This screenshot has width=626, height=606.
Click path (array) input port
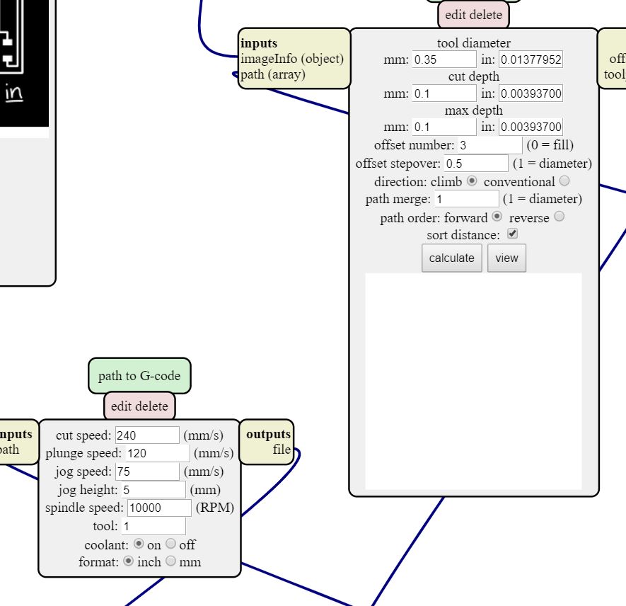pos(272,74)
